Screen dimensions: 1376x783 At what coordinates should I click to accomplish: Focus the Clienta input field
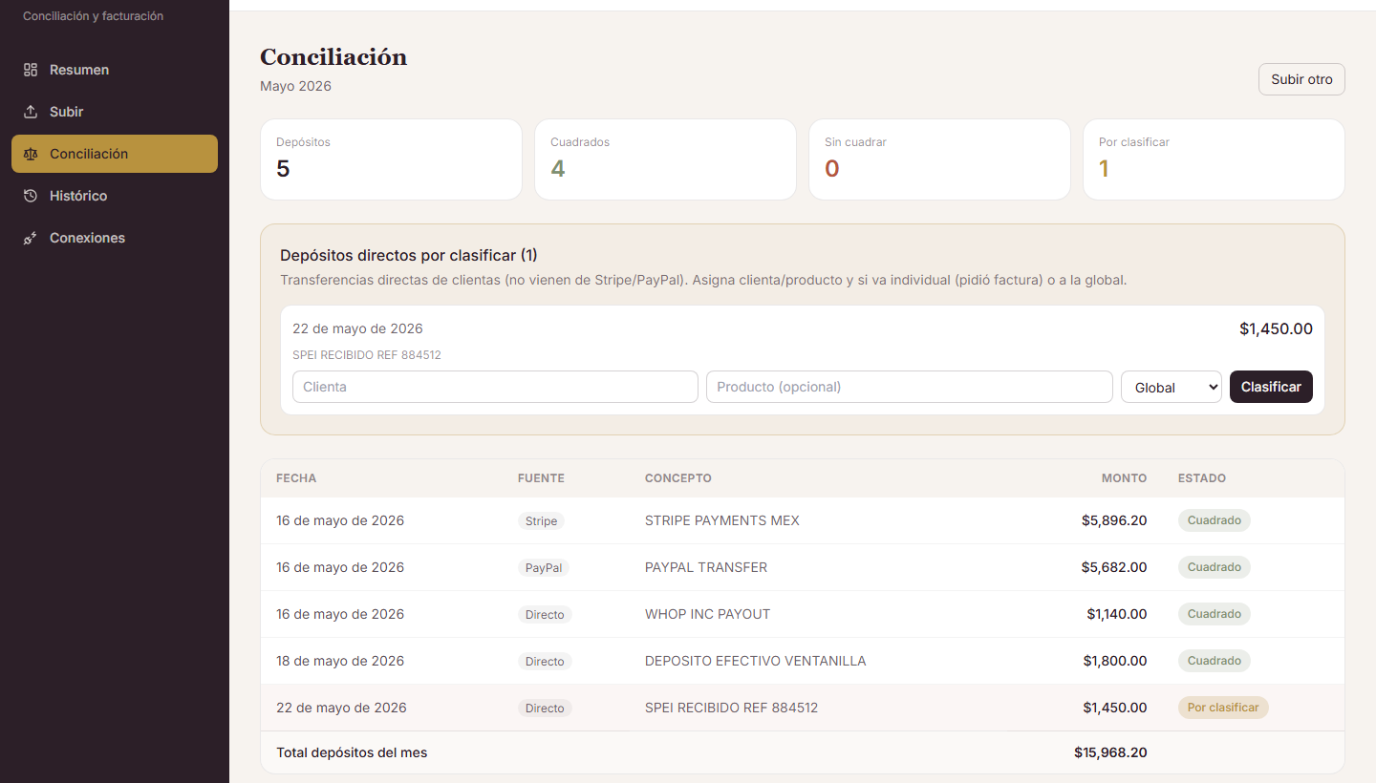[495, 387]
